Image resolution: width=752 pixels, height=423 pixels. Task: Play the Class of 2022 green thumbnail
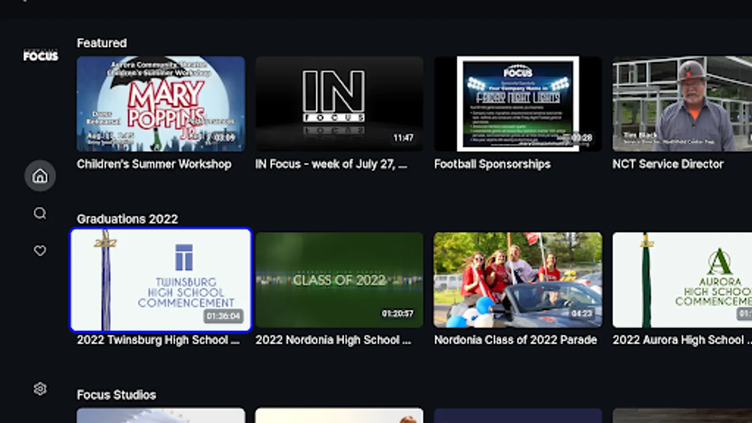tap(339, 280)
